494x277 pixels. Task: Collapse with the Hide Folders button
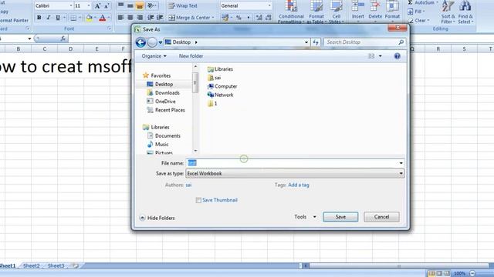pyautogui.click(x=157, y=218)
